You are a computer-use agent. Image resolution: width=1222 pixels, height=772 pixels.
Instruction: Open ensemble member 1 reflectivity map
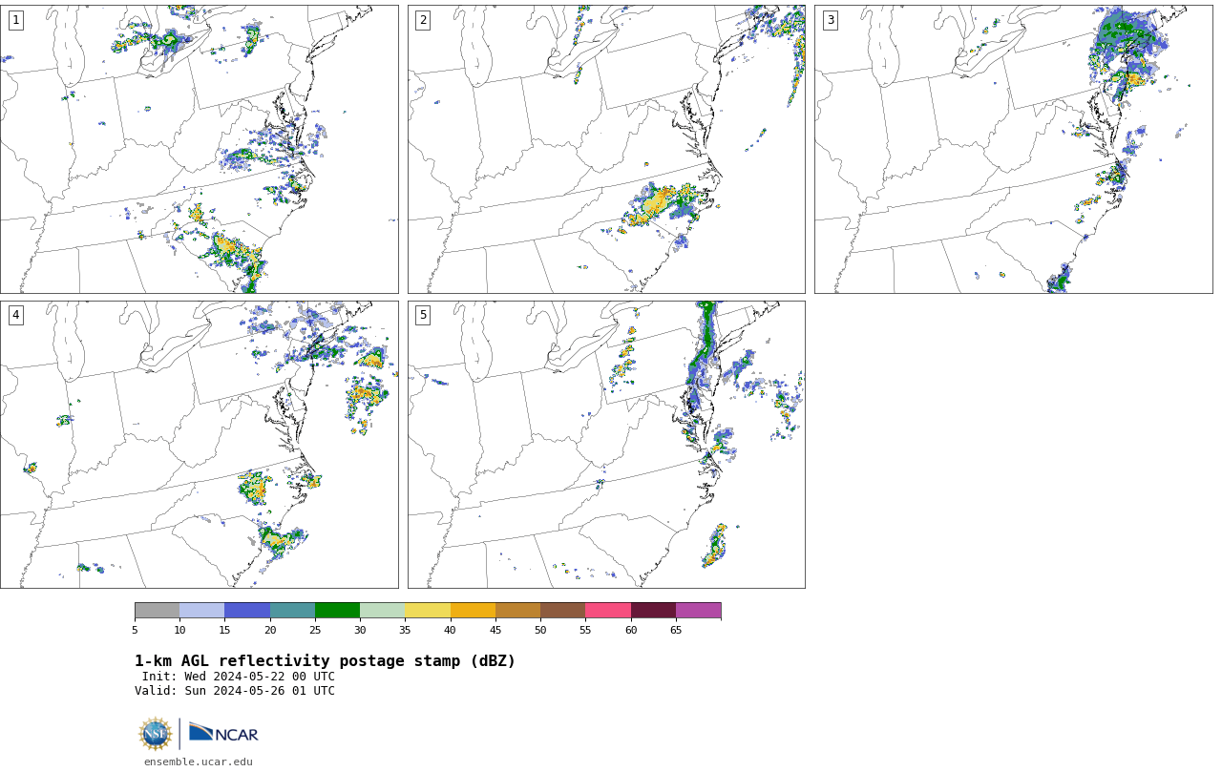point(199,149)
